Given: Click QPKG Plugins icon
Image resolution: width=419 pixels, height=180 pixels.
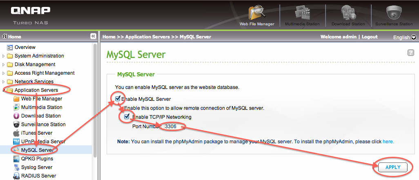Looking at the screenshot, I should click(16, 159).
